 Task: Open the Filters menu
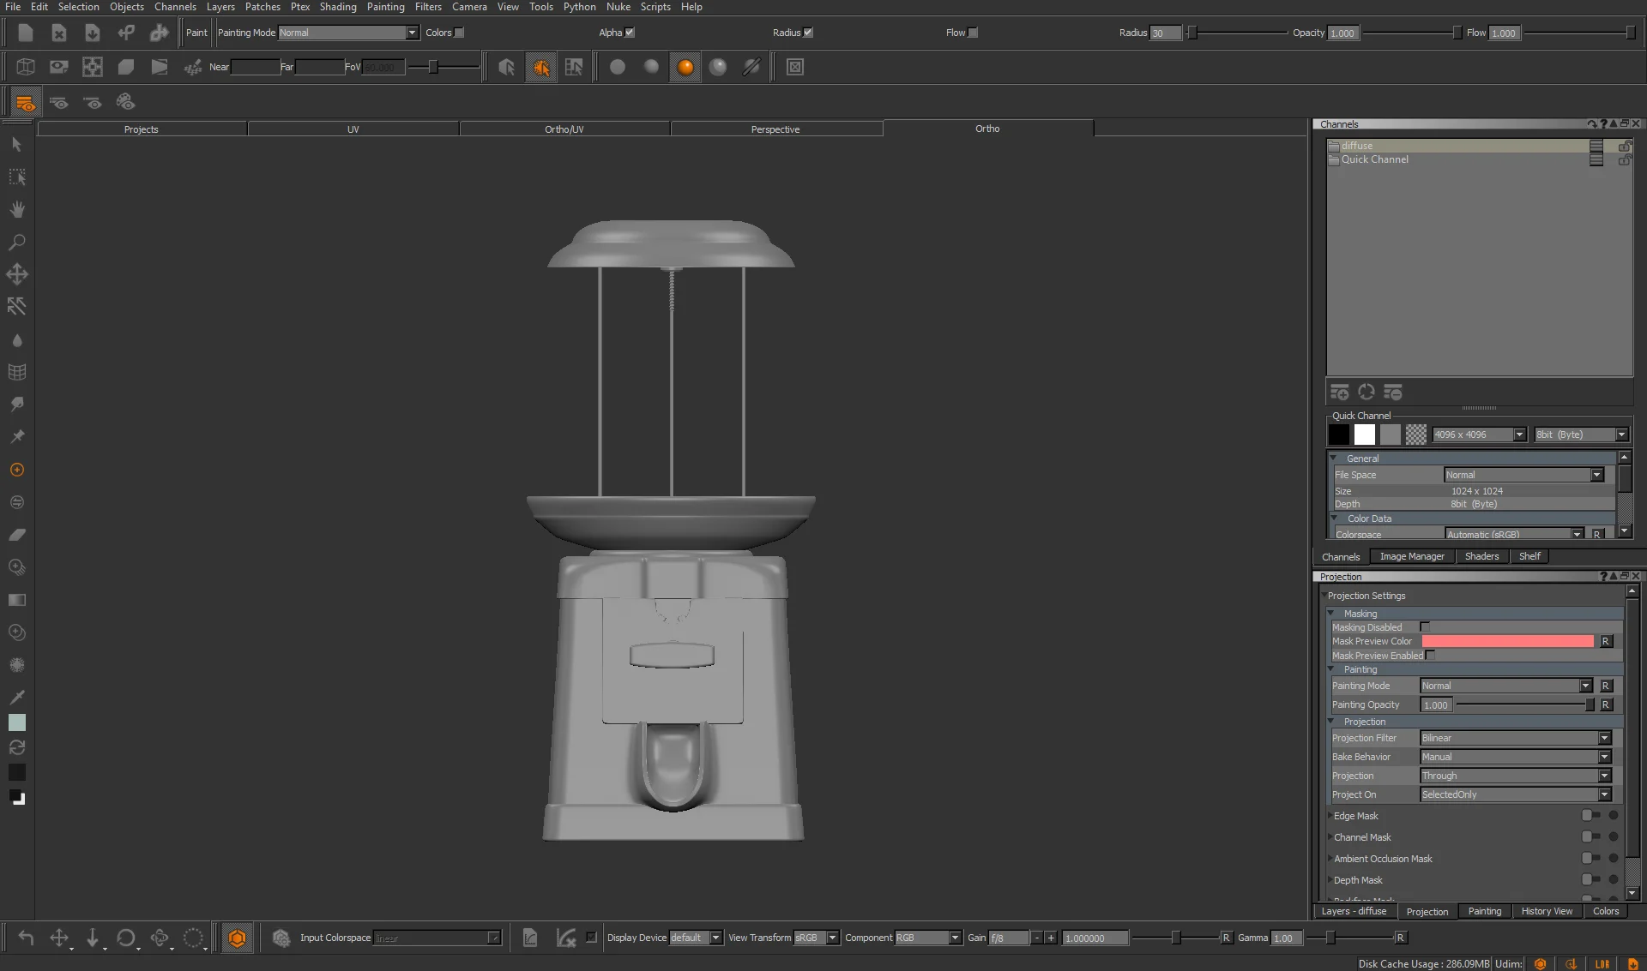tap(427, 7)
